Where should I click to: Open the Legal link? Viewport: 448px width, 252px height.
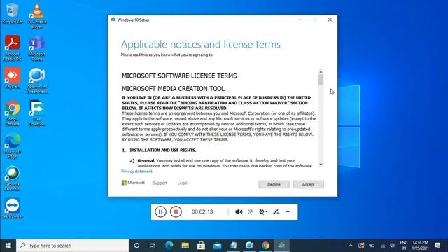(182, 183)
